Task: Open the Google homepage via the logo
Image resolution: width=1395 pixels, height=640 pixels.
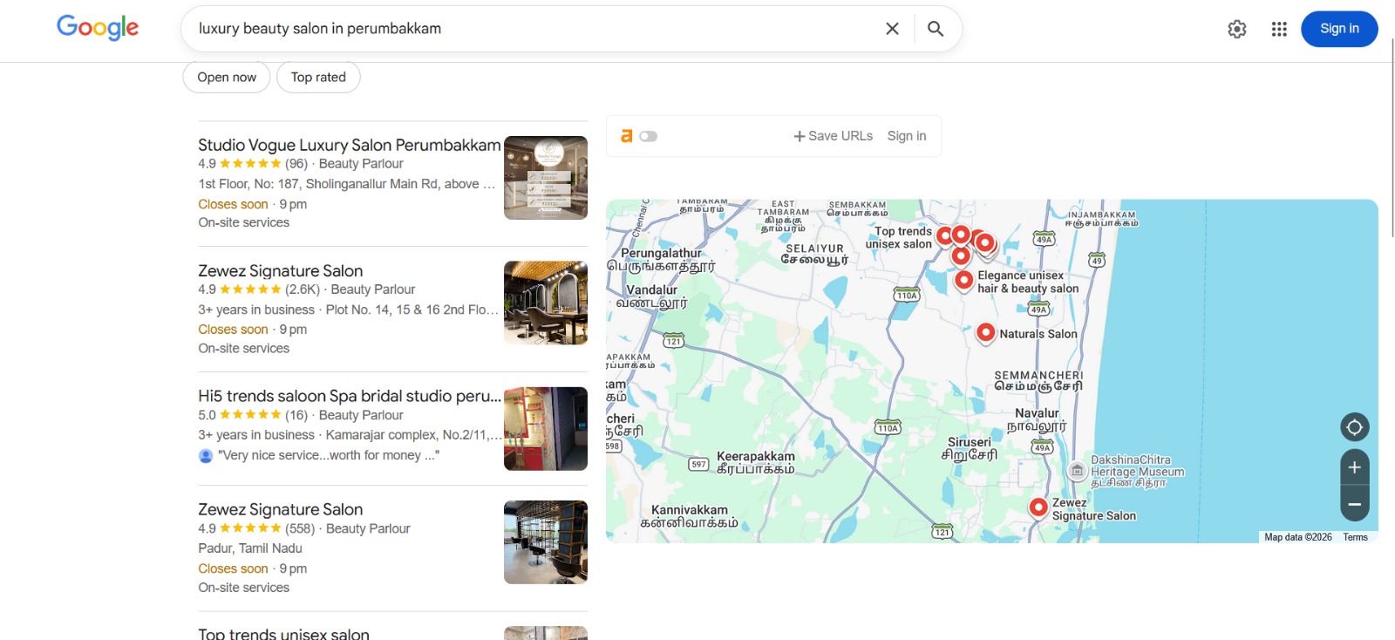Action: pos(98,28)
